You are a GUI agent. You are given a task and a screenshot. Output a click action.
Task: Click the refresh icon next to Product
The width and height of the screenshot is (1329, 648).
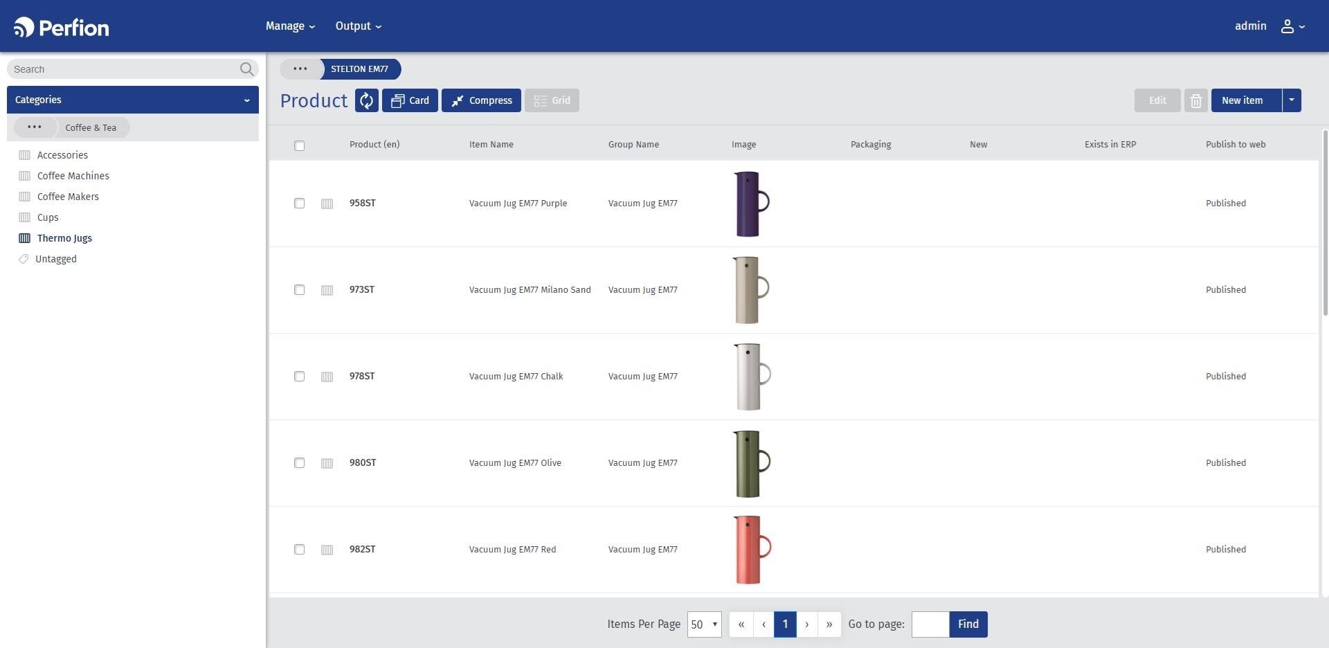pyautogui.click(x=366, y=100)
